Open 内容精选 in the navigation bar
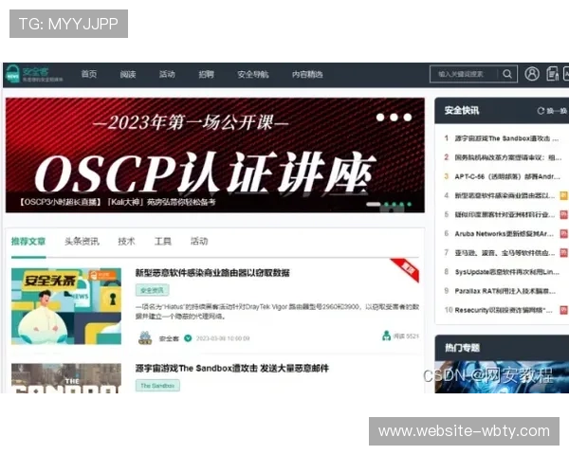This screenshot has height=455, width=569. coord(307,74)
